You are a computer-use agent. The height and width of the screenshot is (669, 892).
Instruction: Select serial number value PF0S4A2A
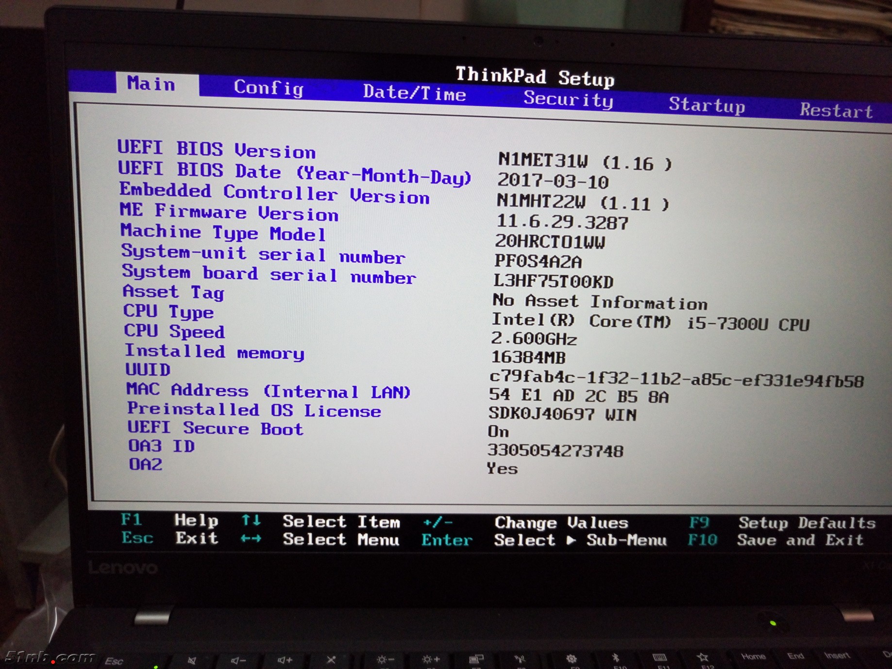point(538,261)
